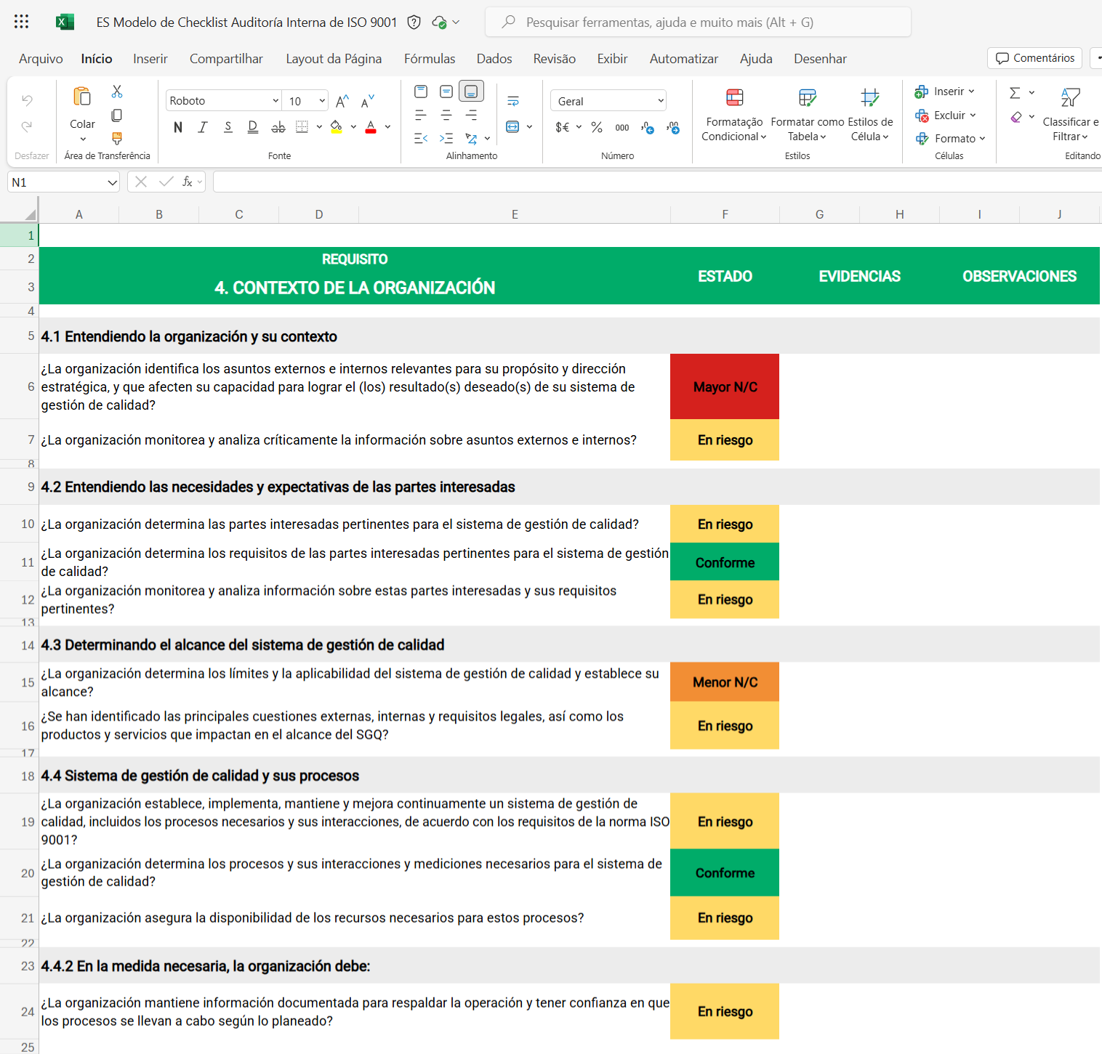
Task: Toggle bold (N) formatting
Action: click(178, 128)
